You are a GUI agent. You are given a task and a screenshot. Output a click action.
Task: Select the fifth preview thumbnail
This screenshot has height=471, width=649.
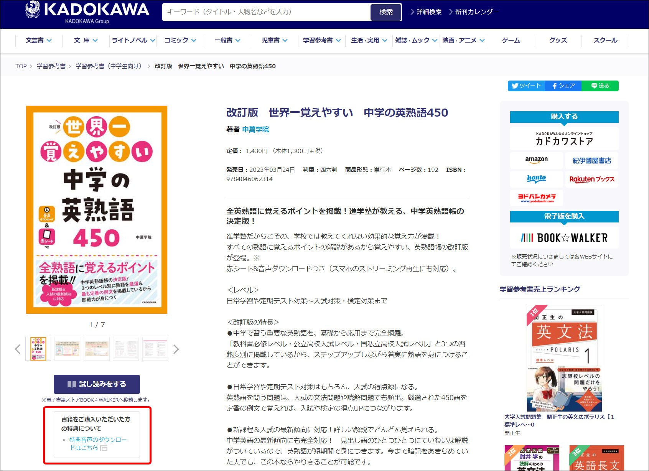155,349
